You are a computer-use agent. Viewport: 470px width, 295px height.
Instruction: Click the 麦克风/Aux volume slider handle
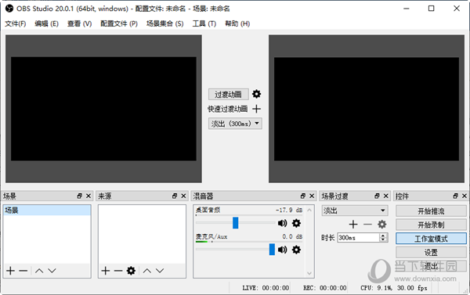pos(272,249)
